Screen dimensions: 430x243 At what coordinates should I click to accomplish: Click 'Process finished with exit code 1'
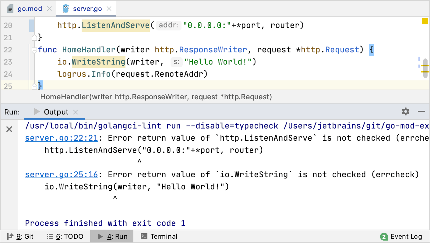click(105, 223)
